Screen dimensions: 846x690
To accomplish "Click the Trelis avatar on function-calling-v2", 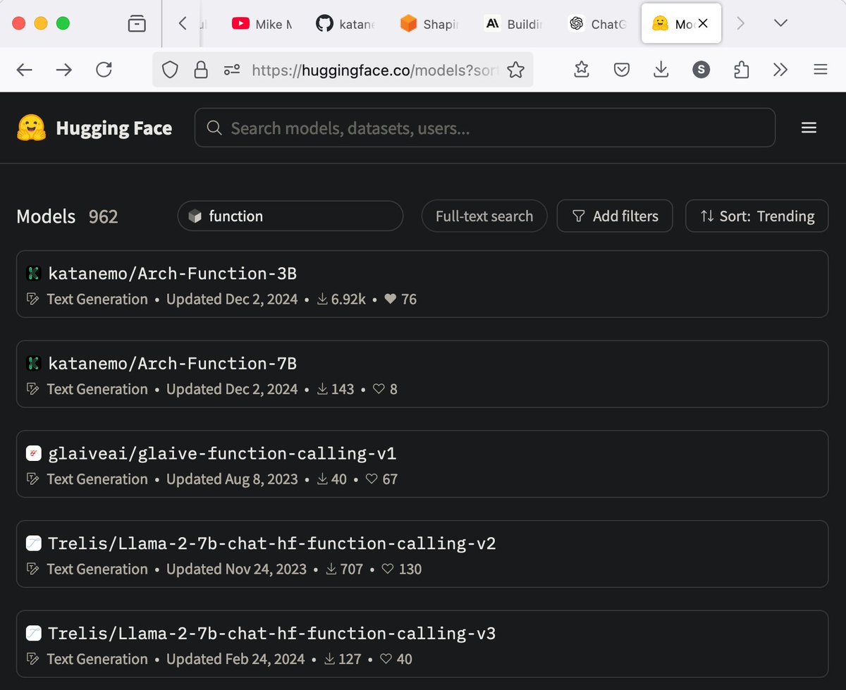I will click(34, 543).
